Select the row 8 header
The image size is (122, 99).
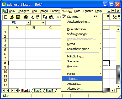pos(5,63)
